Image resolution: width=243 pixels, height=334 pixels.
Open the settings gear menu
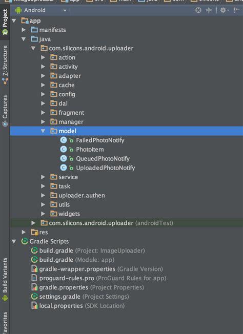coord(224,10)
